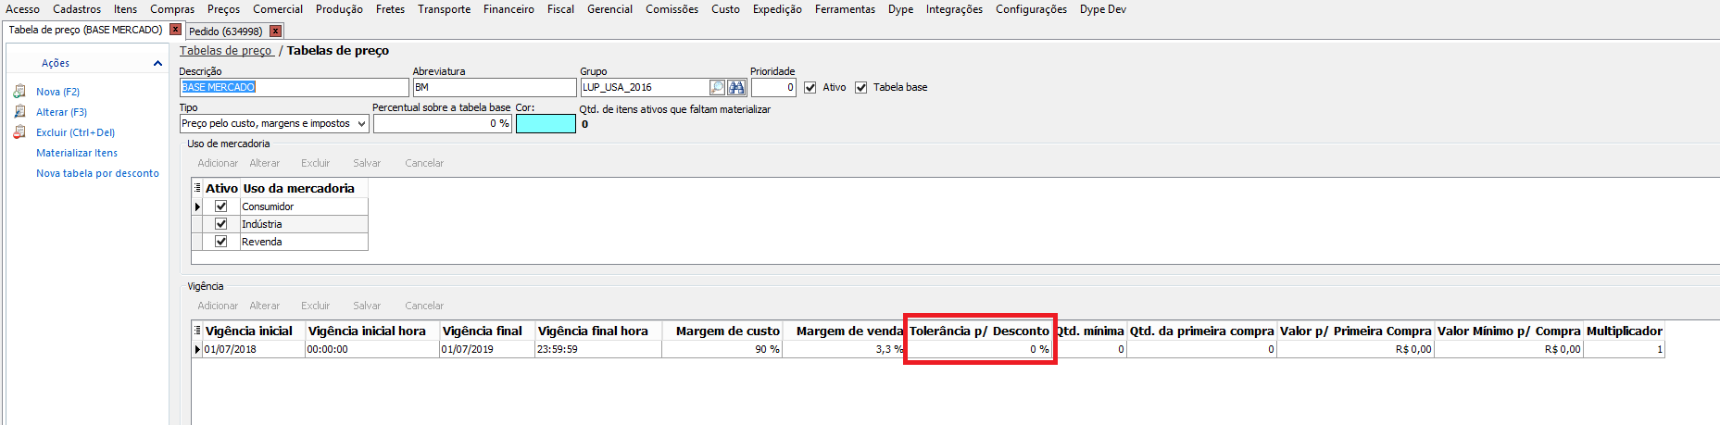Select the Consumidor row indicator arrow
The image size is (1720, 425).
197,206
